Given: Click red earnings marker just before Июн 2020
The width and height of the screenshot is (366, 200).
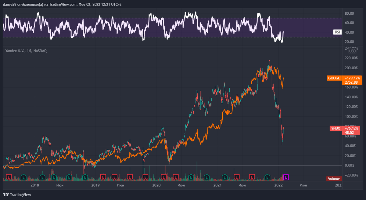Looking at the screenshot, I should (x=176, y=177).
